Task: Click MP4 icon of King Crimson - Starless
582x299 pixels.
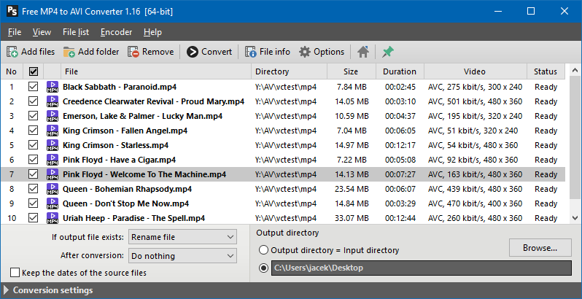Action: tap(53, 145)
